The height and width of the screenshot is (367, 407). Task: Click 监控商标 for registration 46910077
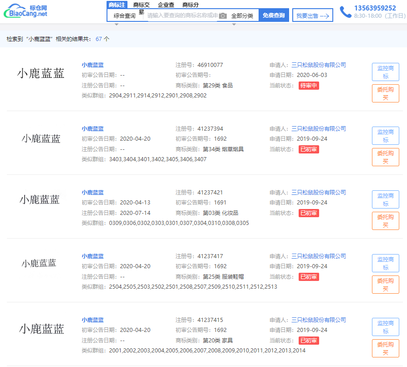pyautogui.click(x=386, y=72)
